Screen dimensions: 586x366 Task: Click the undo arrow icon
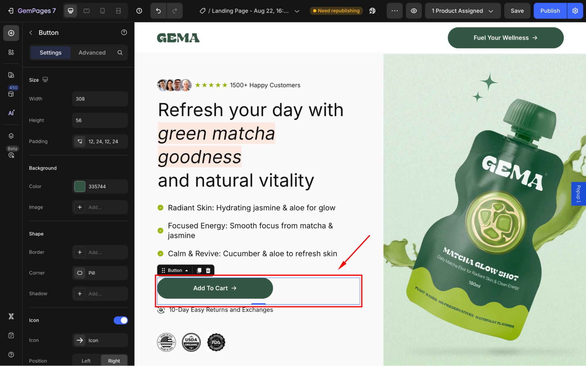(x=158, y=11)
